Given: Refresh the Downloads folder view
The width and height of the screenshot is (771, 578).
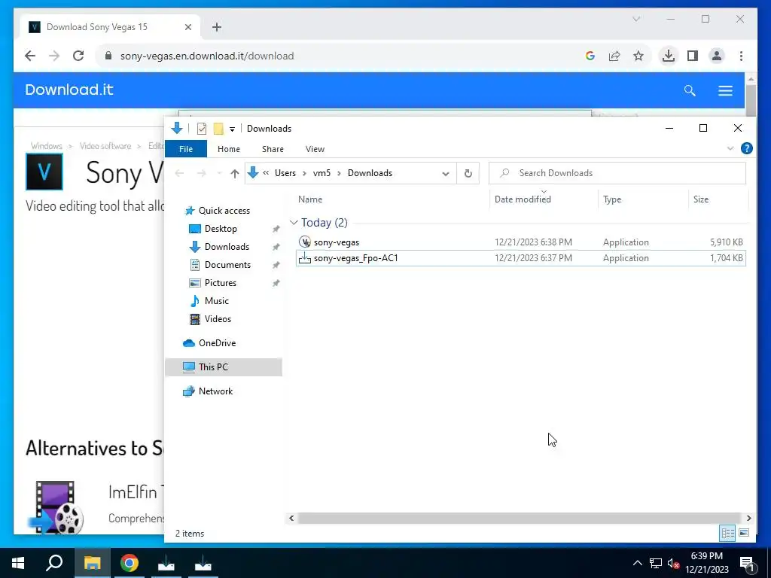Looking at the screenshot, I should click(468, 174).
